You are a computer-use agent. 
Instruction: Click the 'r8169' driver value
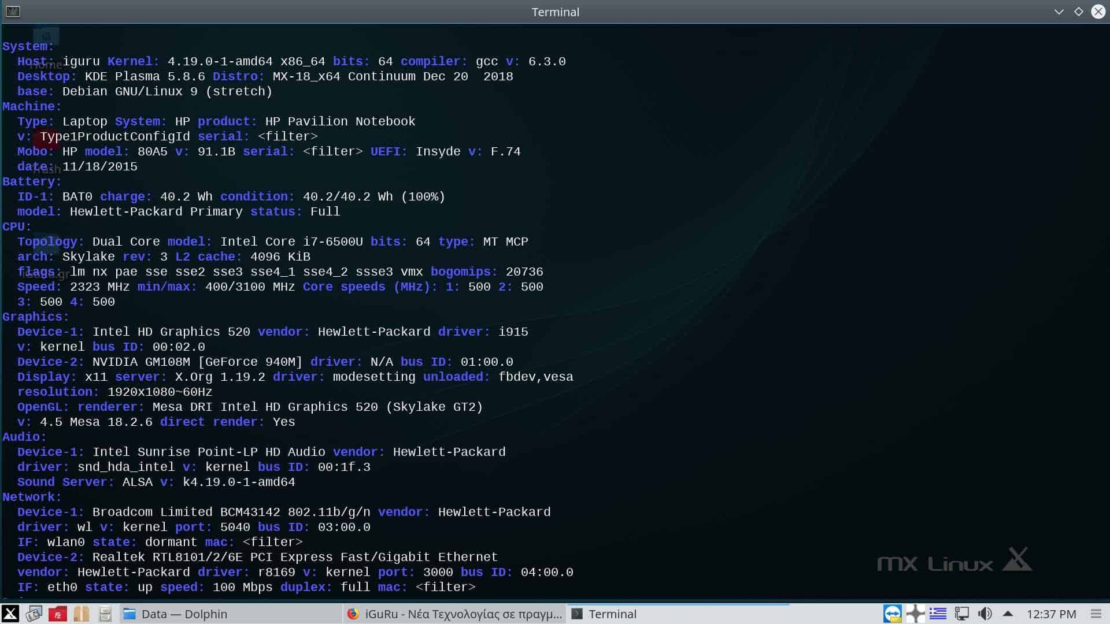(276, 572)
